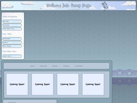The image size is (137, 103).
Task: Open the About Me link
Action: coord(44,66)
